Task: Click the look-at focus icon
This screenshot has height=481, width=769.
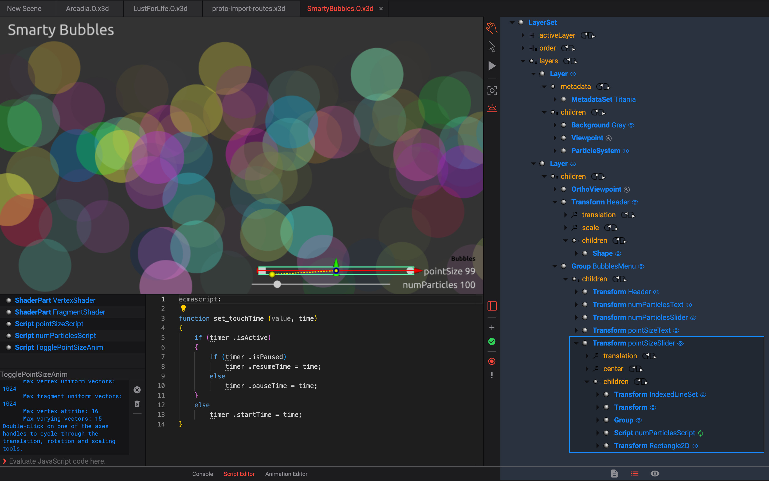Action: coord(492,91)
